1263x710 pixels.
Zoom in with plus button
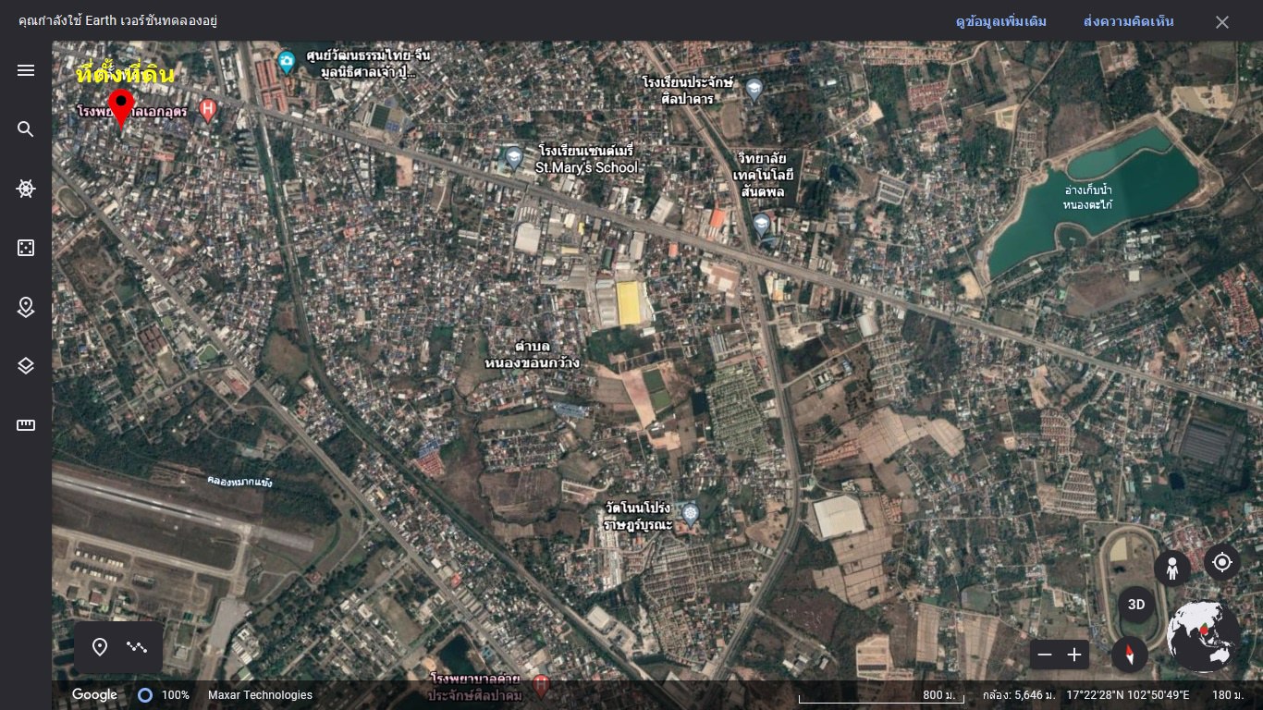click(1074, 655)
